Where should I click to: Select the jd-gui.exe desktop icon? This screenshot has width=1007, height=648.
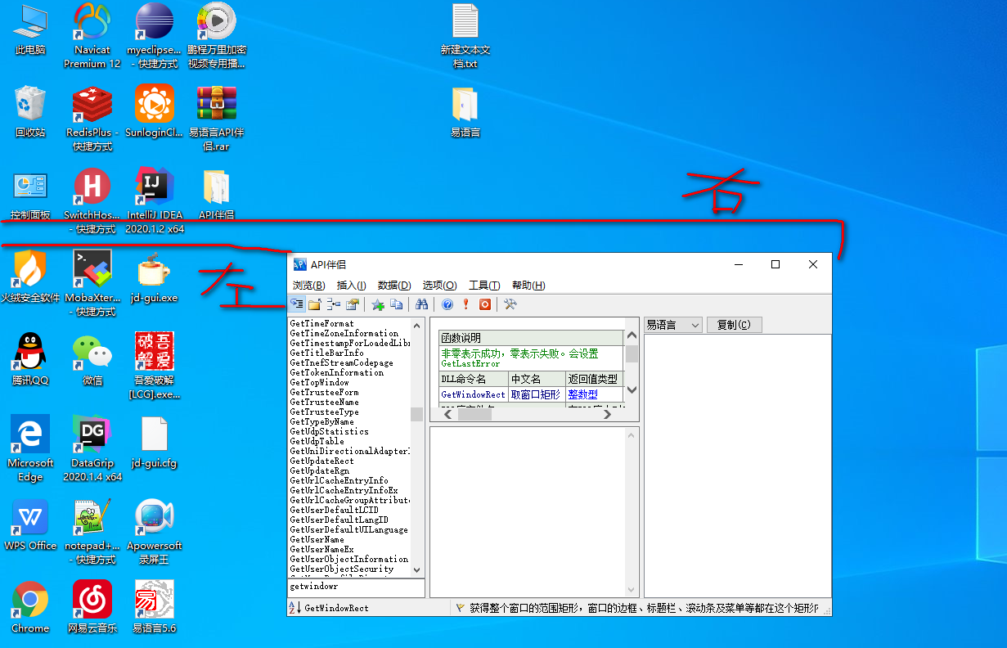pyautogui.click(x=155, y=277)
